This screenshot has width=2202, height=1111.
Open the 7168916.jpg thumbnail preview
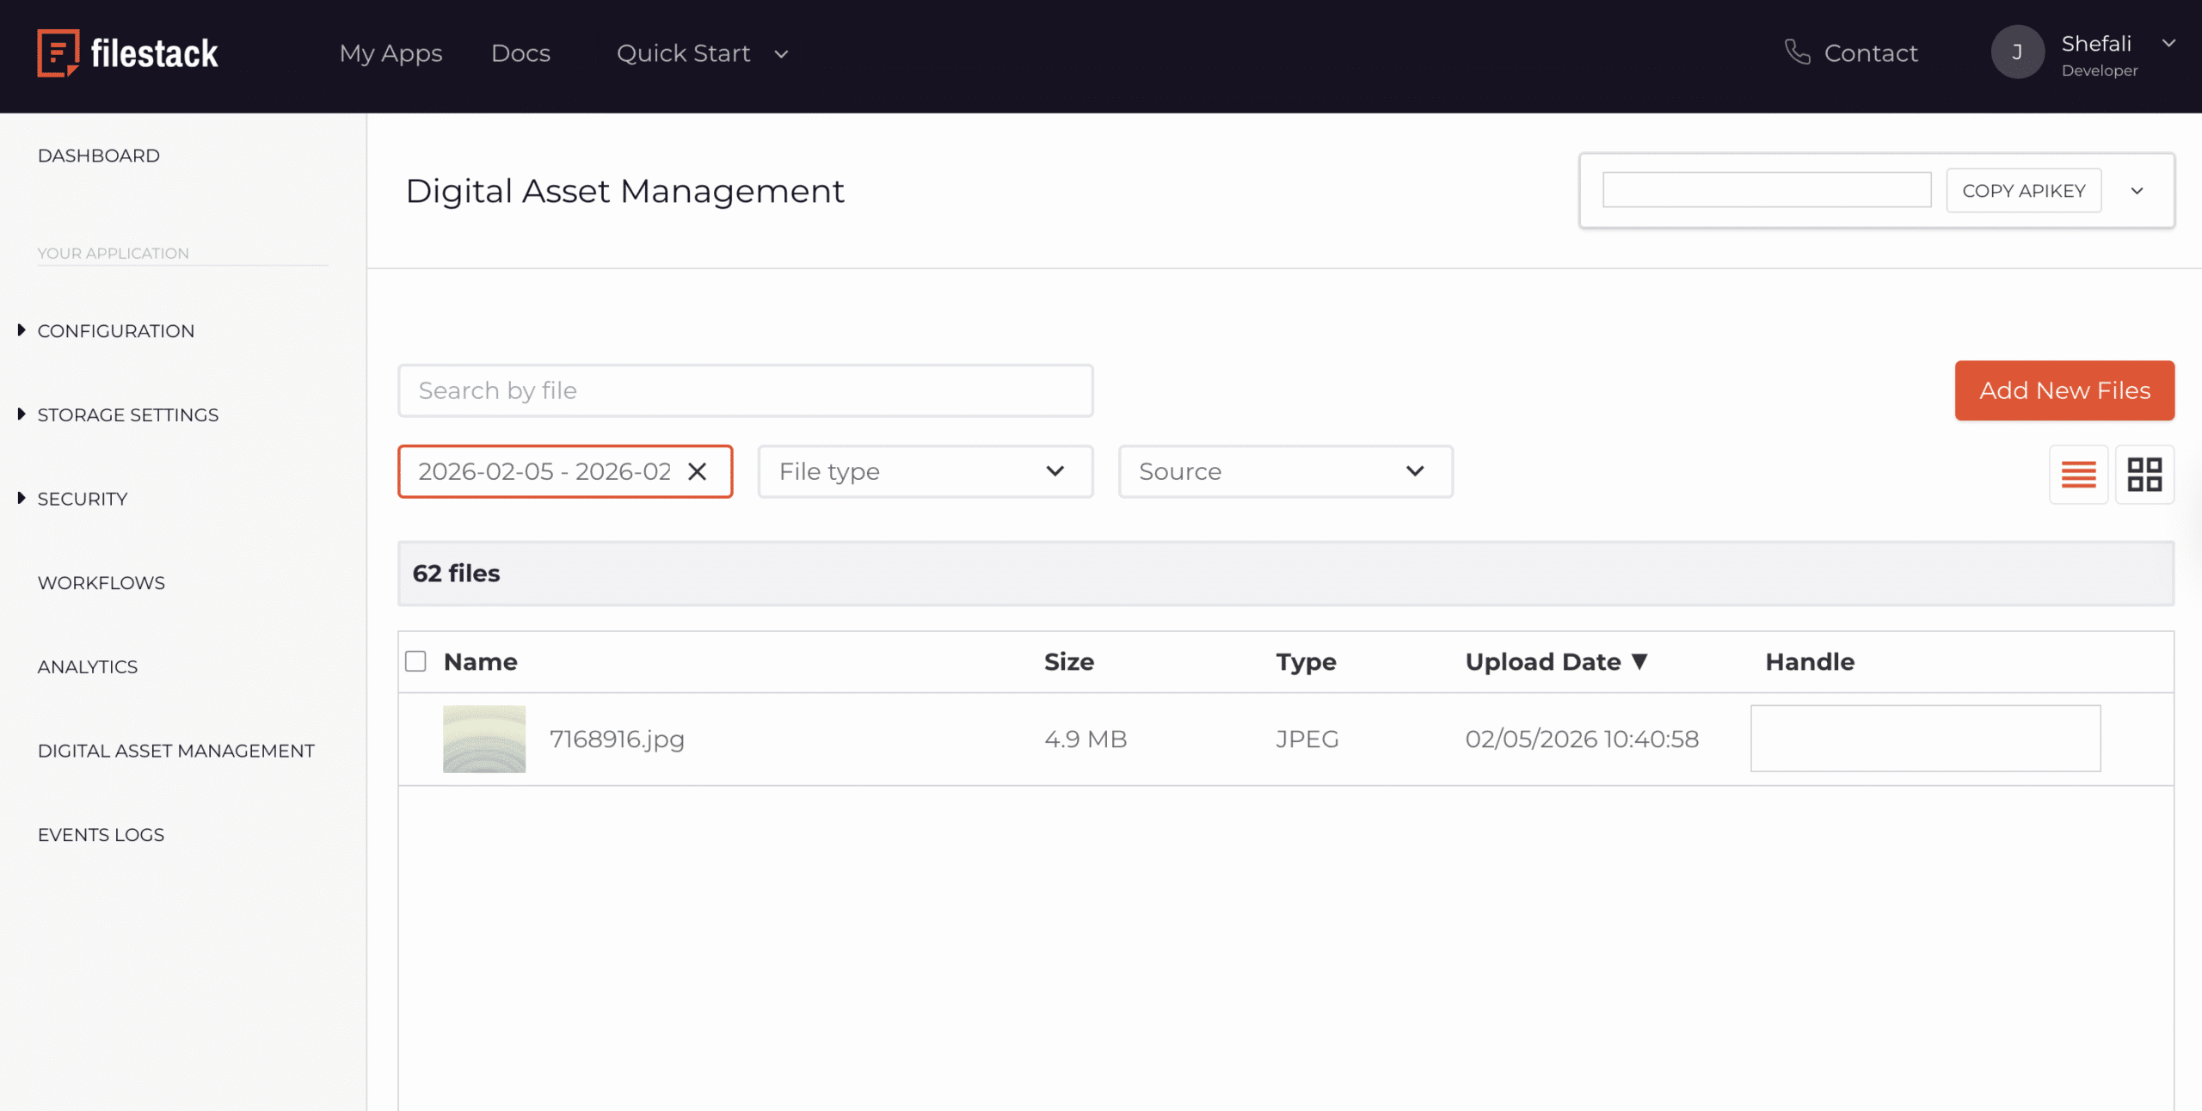(483, 739)
